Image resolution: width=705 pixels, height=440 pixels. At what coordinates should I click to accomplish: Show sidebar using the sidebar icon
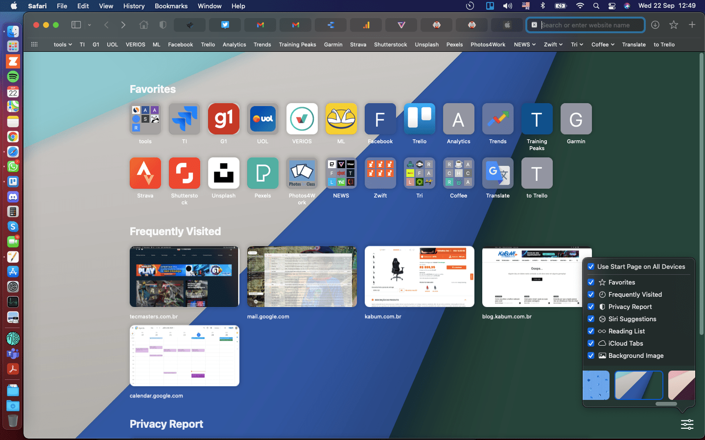click(x=76, y=25)
